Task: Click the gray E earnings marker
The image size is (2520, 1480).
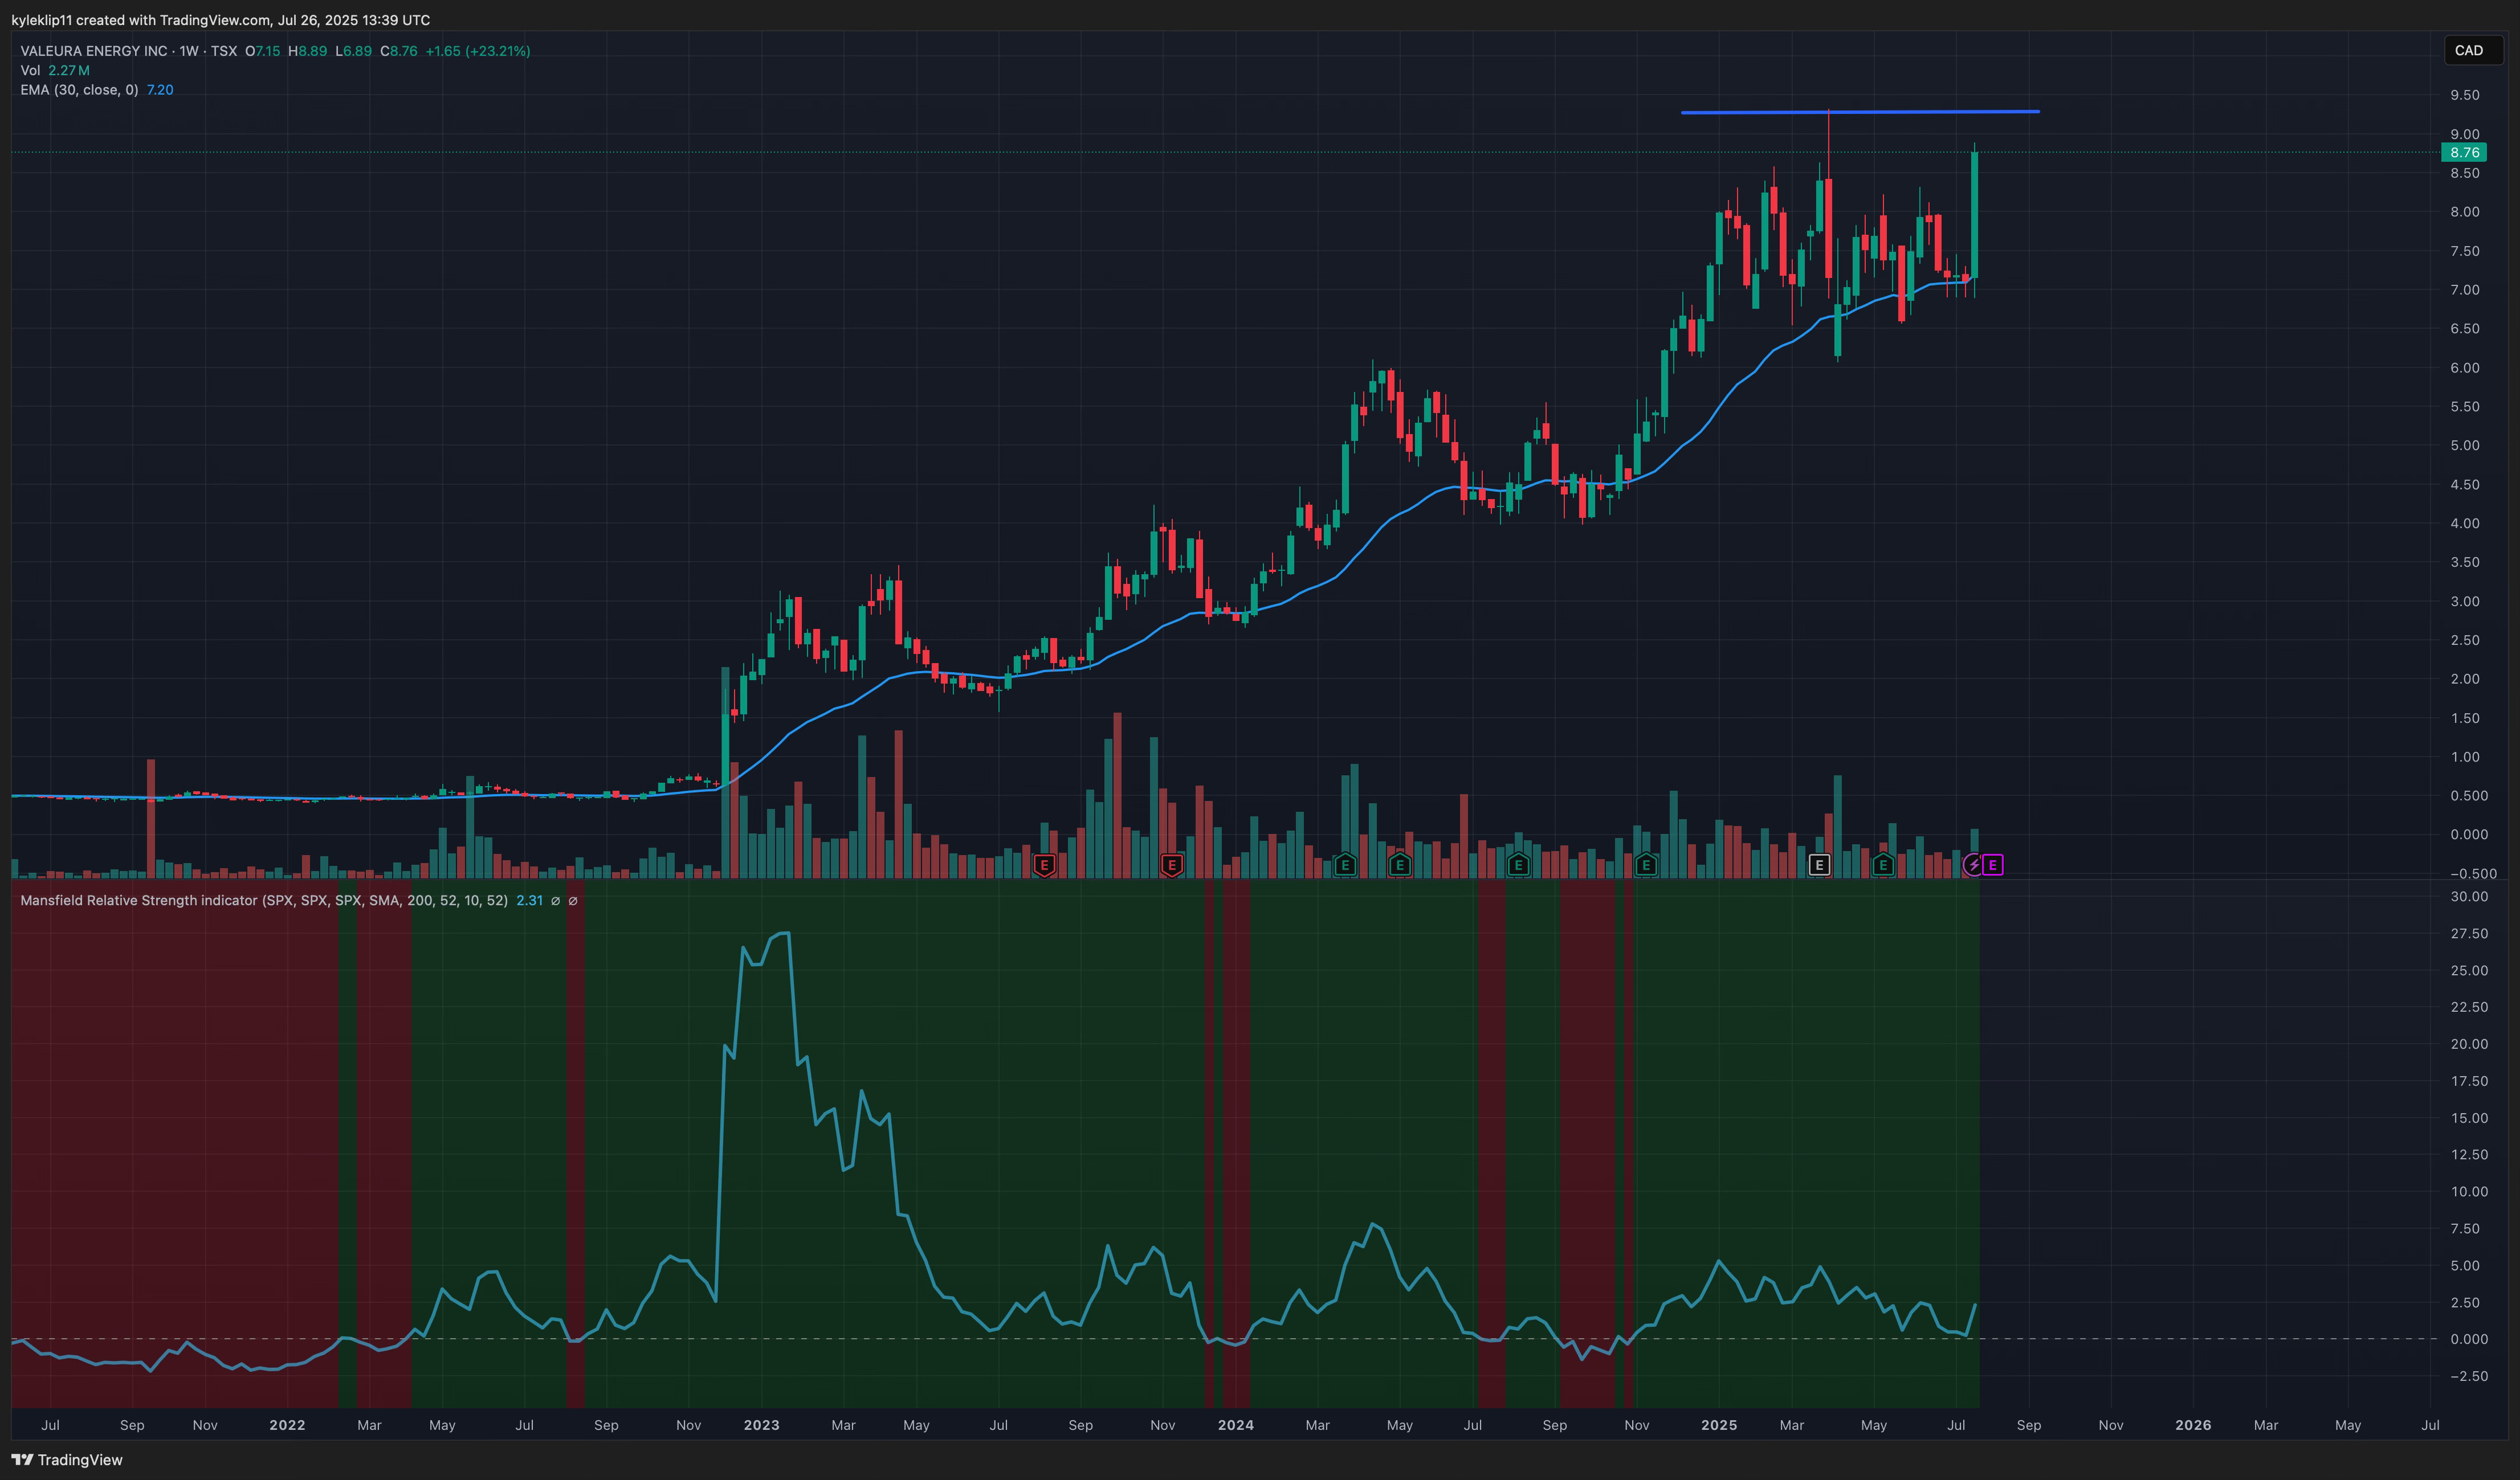Action: tap(1819, 864)
